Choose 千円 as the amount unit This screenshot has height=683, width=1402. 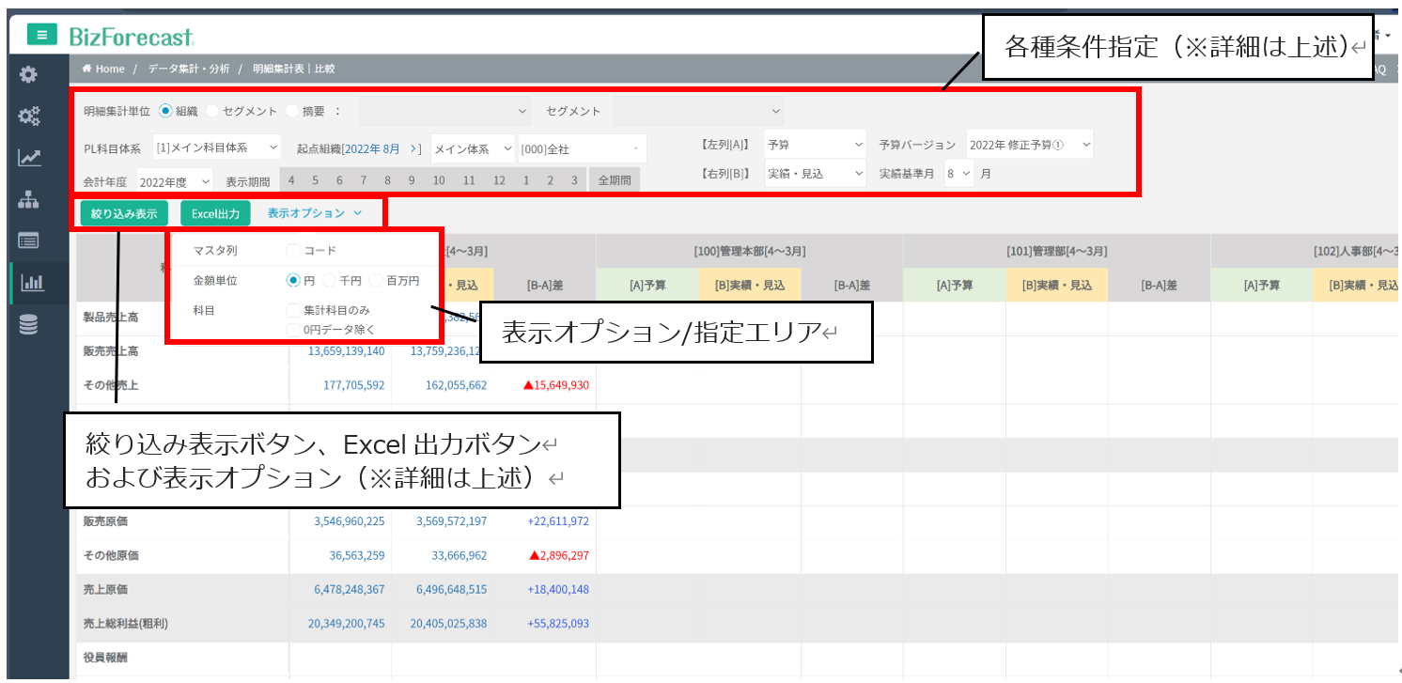tap(328, 280)
